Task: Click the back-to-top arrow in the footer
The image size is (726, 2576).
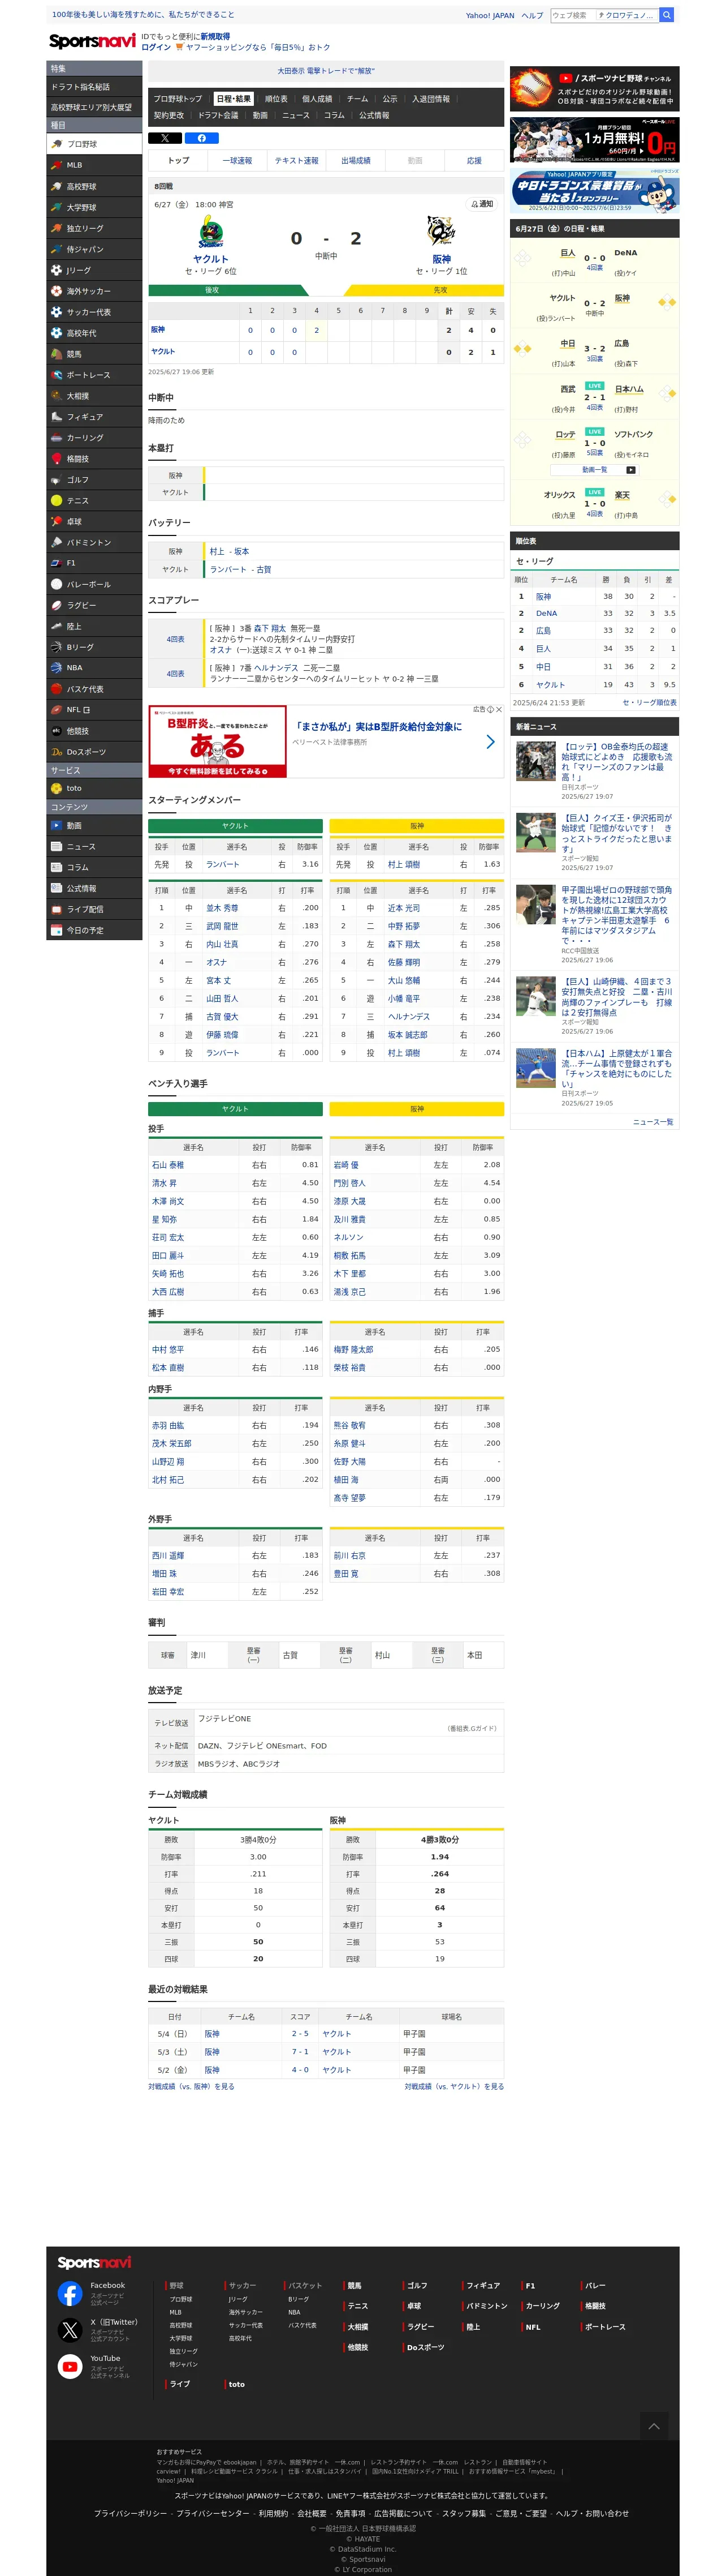Action: 653,2427
